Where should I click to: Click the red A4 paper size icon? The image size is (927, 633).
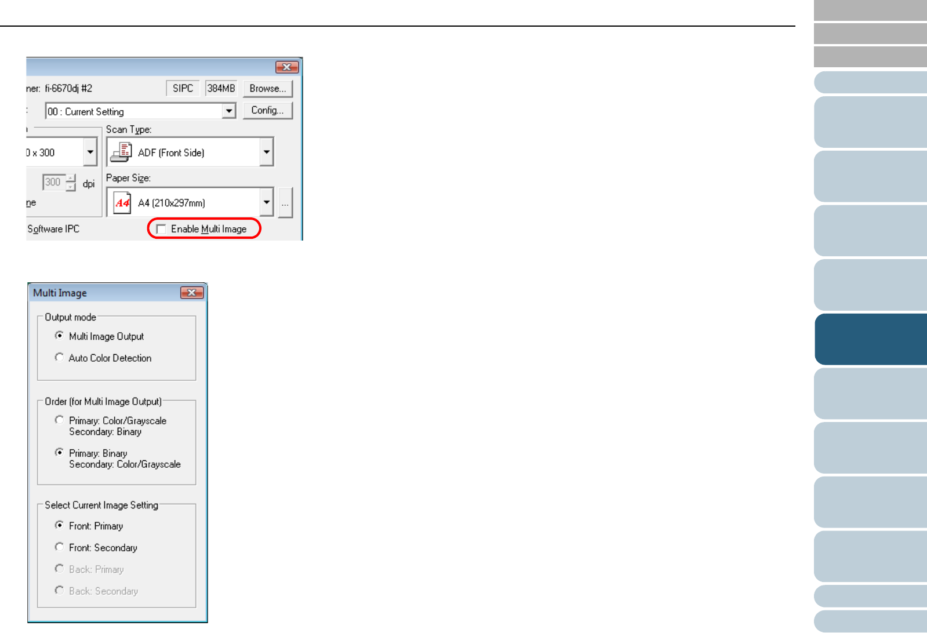coord(122,203)
